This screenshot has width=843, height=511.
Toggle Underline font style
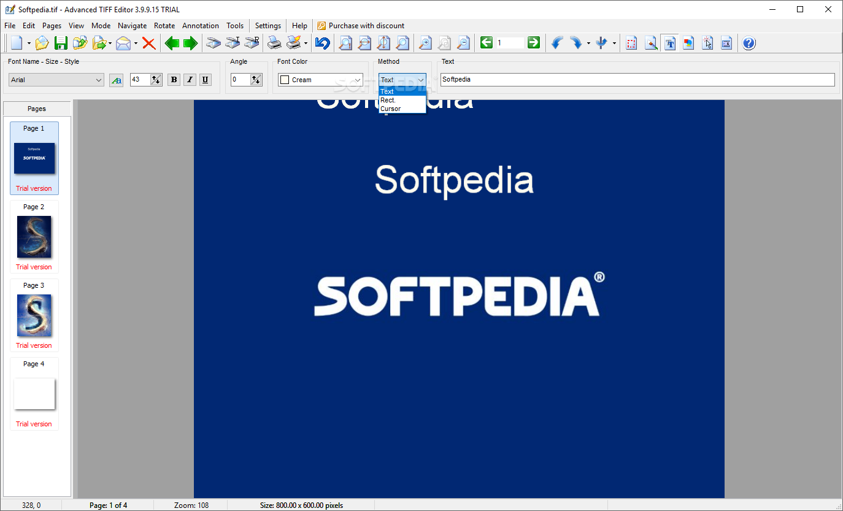pyautogui.click(x=206, y=80)
